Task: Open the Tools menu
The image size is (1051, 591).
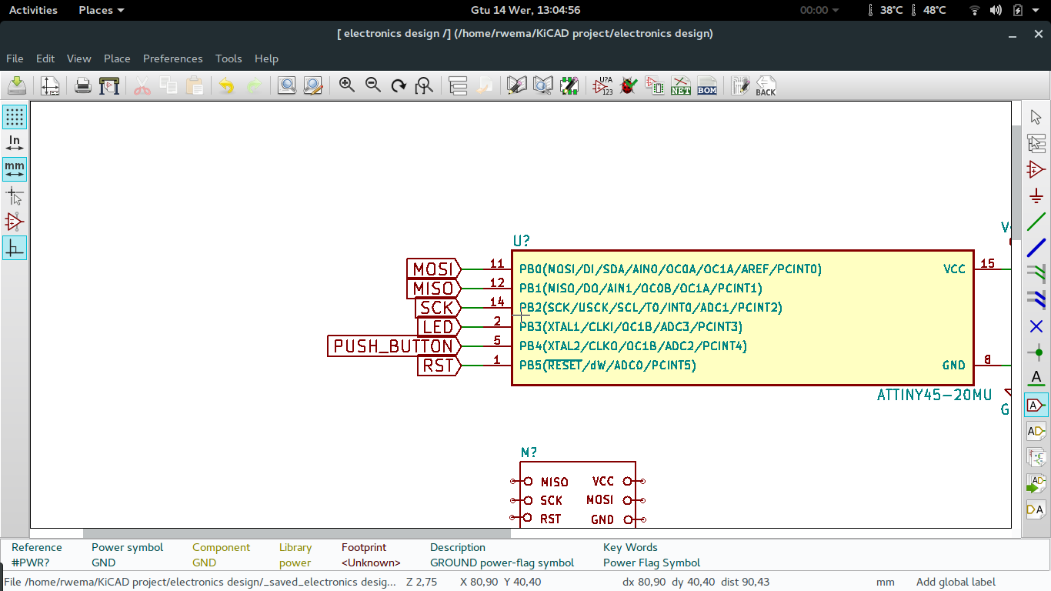Action: 228,58
